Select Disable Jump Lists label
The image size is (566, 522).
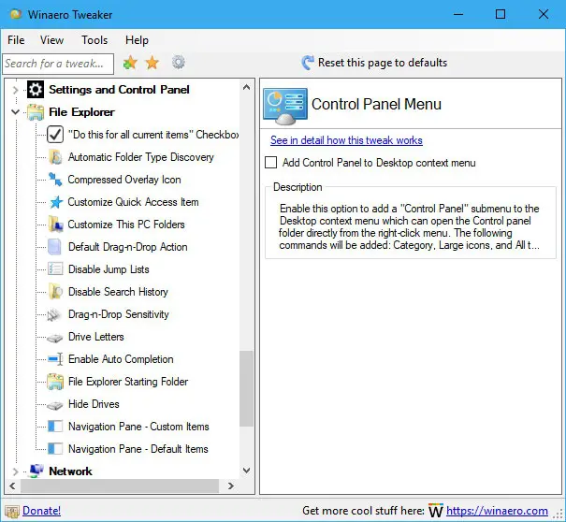click(x=109, y=268)
